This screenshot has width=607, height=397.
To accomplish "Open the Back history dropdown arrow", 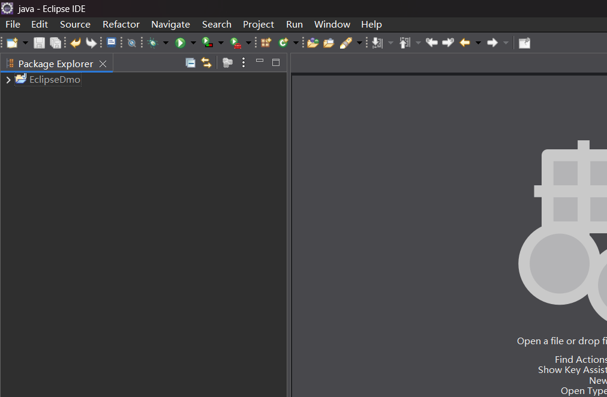I will [x=478, y=43].
